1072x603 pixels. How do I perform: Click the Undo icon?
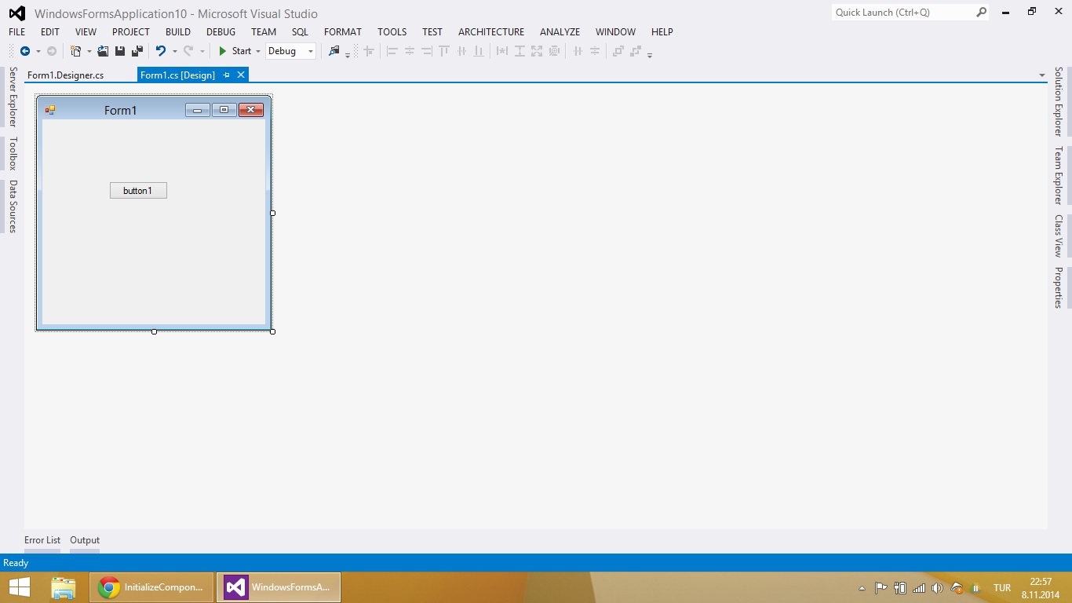pyautogui.click(x=161, y=50)
